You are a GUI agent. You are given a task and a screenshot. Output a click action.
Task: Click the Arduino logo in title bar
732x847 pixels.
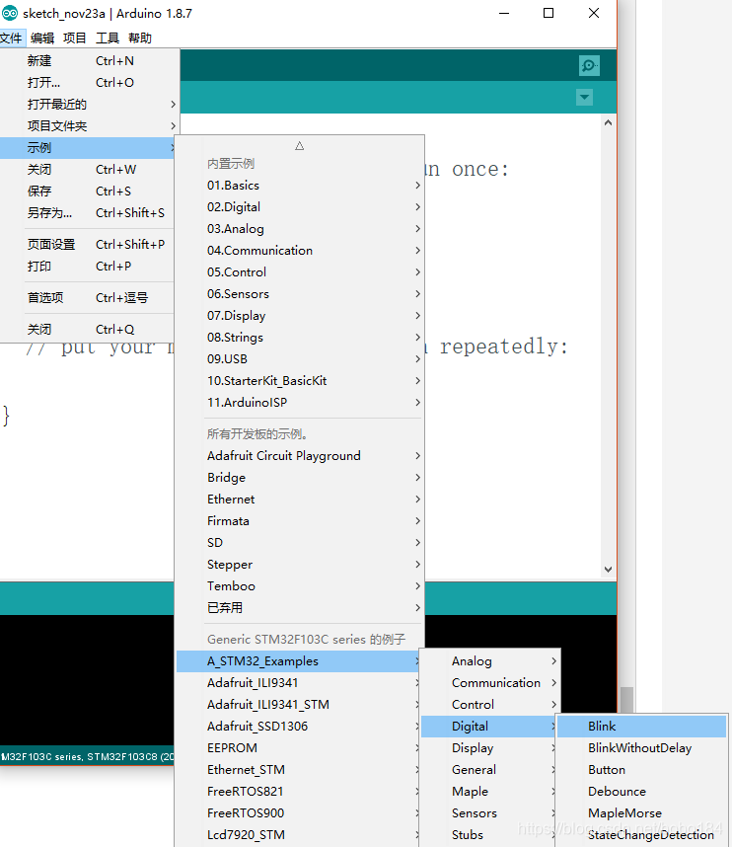coord(10,13)
